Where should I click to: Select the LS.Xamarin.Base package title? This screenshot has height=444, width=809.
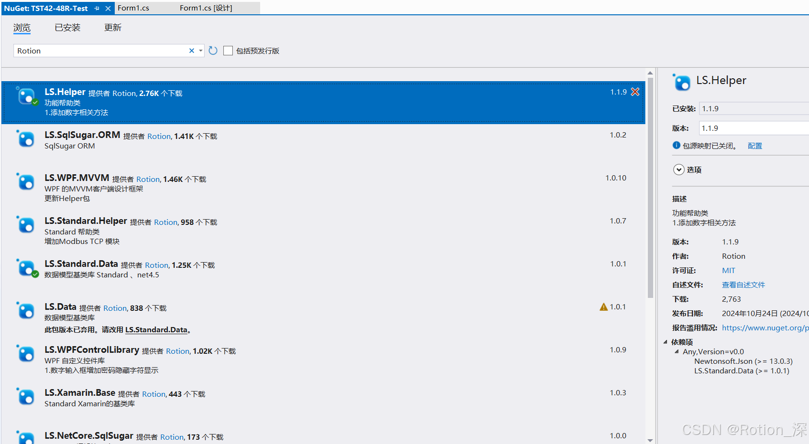(x=80, y=393)
